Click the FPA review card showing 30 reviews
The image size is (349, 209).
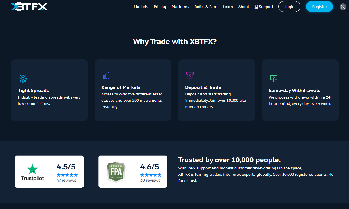pyautogui.click(x=133, y=171)
